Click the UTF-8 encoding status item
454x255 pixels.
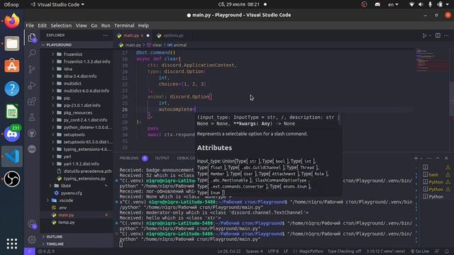(x=273, y=251)
